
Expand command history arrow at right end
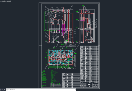75,90
